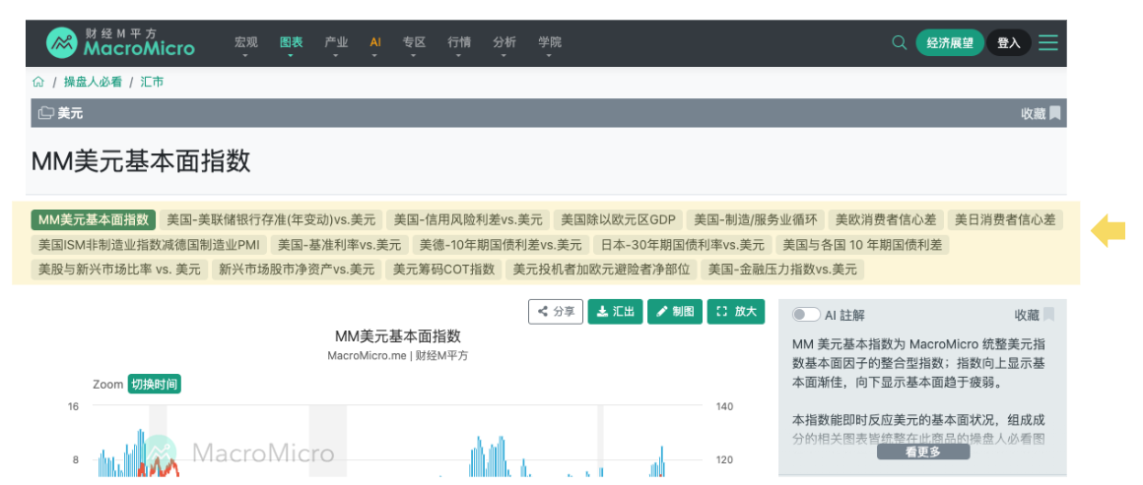This screenshot has width=1143, height=485.
Task: Select the 美国除以欧元区GDP tab
Action: click(618, 219)
